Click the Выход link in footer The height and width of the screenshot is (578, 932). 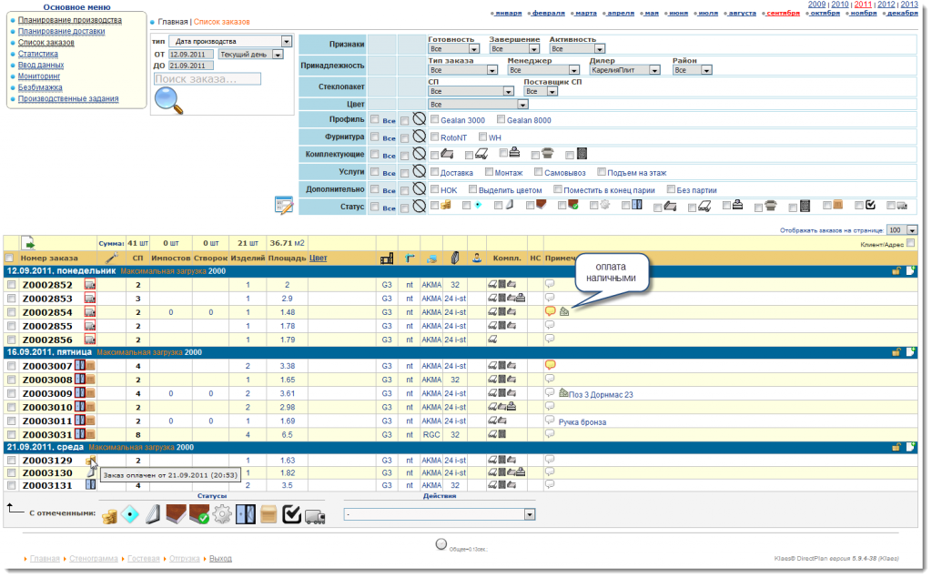[220, 559]
